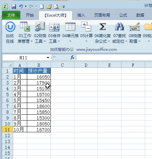Open Customize Quick Access Toolbar dropdown
Image resolution: width=152 pixels, height=159 pixels.
[64, 7]
